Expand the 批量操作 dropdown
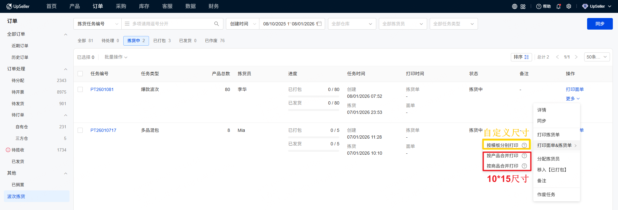This screenshot has height=210, width=618. pyautogui.click(x=116, y=57)
